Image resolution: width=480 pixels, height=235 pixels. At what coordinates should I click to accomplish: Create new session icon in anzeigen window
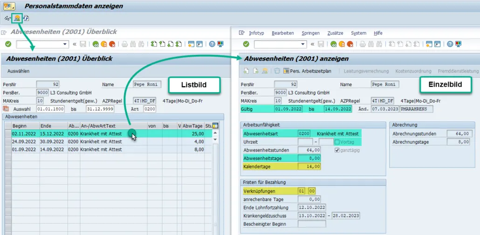click(x=430, y=44)
